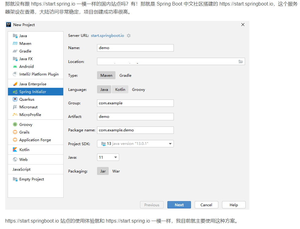This screenshot has width=300, height=229.
Task: Click the MicroProfile icon
Action: tap(15, 114)
